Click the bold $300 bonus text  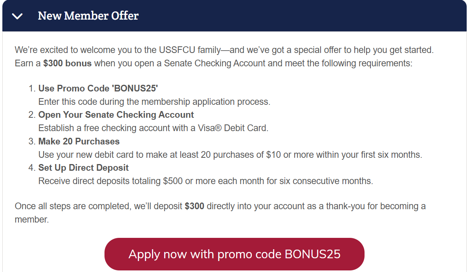click(x=67, y=63)
